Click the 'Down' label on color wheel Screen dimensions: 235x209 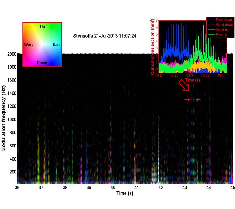point(42,63)
